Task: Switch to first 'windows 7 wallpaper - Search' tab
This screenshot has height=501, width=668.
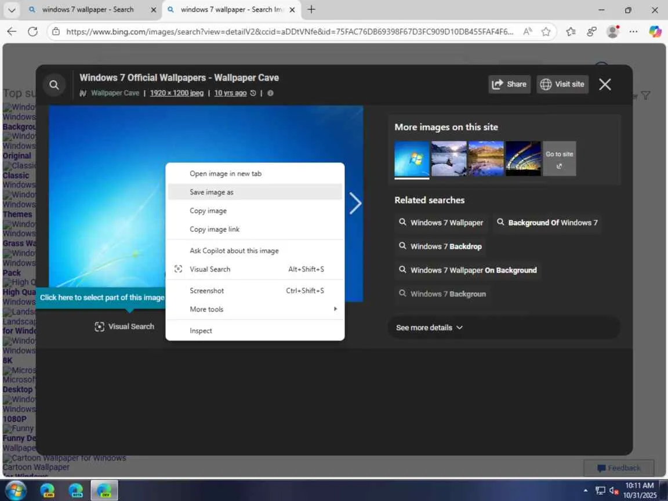Action: [88, 9]
